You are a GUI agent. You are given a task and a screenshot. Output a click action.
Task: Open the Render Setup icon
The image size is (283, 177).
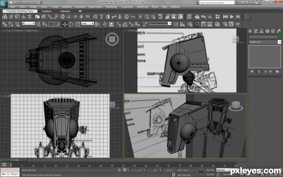point(225,24)
